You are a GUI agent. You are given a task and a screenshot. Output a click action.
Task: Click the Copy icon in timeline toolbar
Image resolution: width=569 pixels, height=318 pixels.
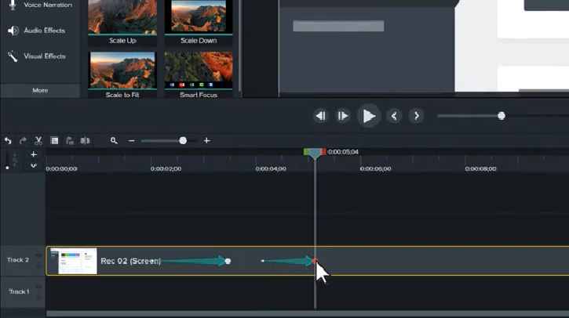pos(55,141)
